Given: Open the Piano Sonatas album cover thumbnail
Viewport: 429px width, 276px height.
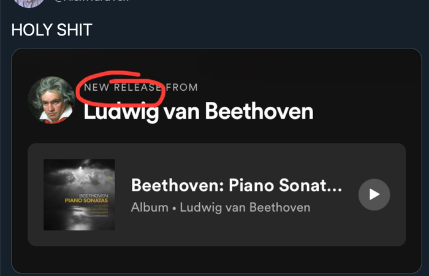Looking at the screenshot, I should 79,194.
